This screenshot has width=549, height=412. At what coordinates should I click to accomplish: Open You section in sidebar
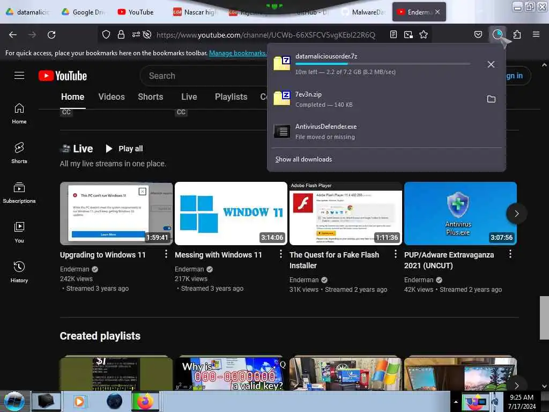click(19, 233)
